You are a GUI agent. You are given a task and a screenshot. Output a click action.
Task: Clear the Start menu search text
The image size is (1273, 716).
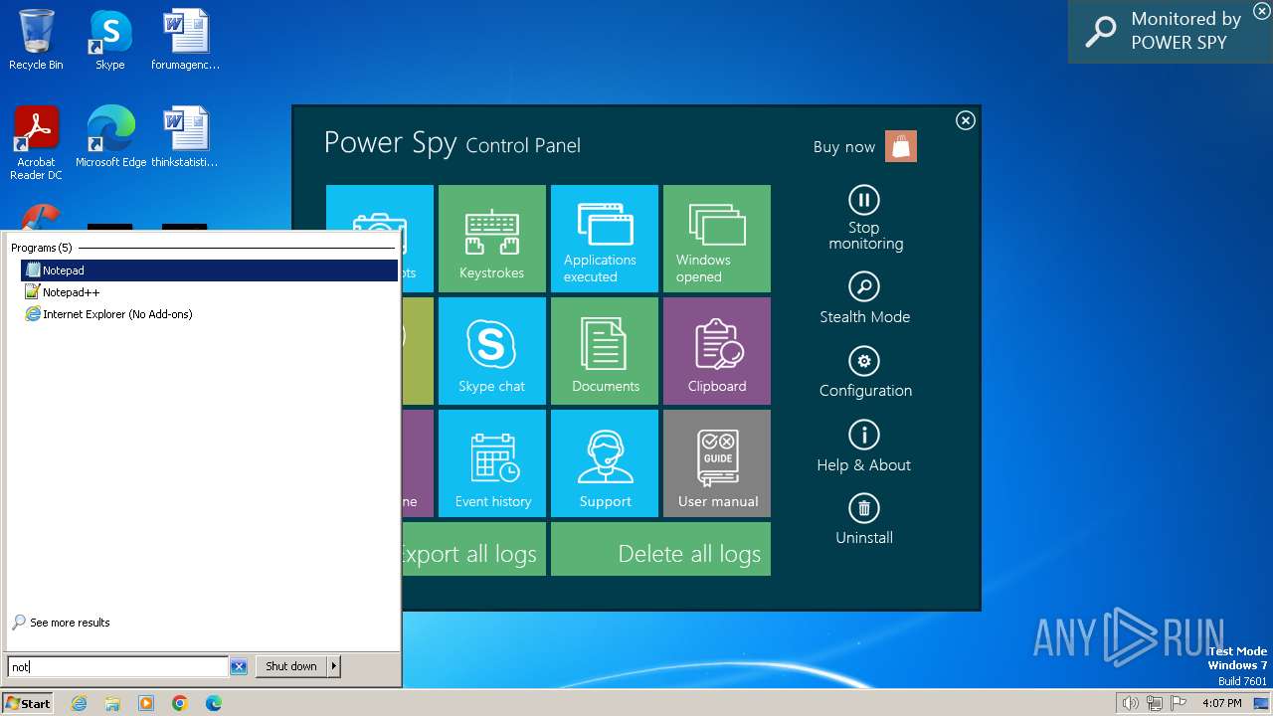(239, 666)
